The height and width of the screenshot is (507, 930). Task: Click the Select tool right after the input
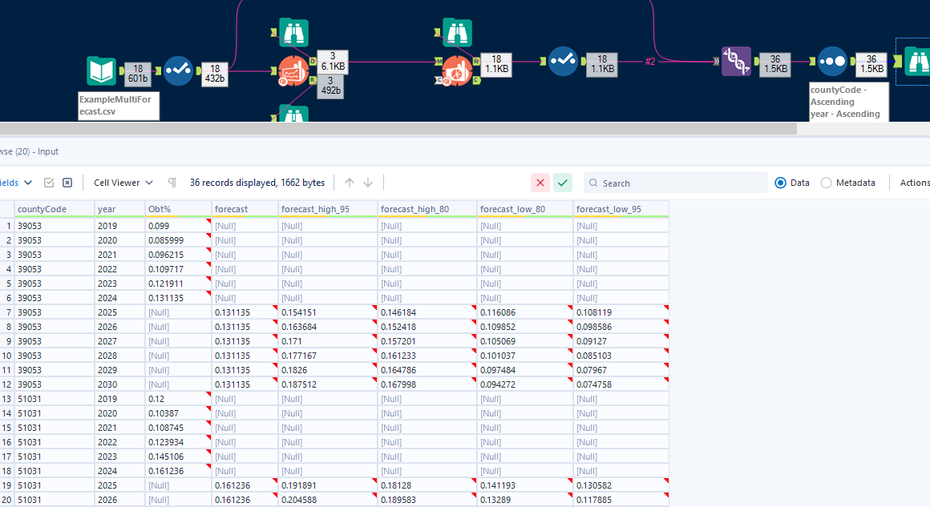coord(179,70)
